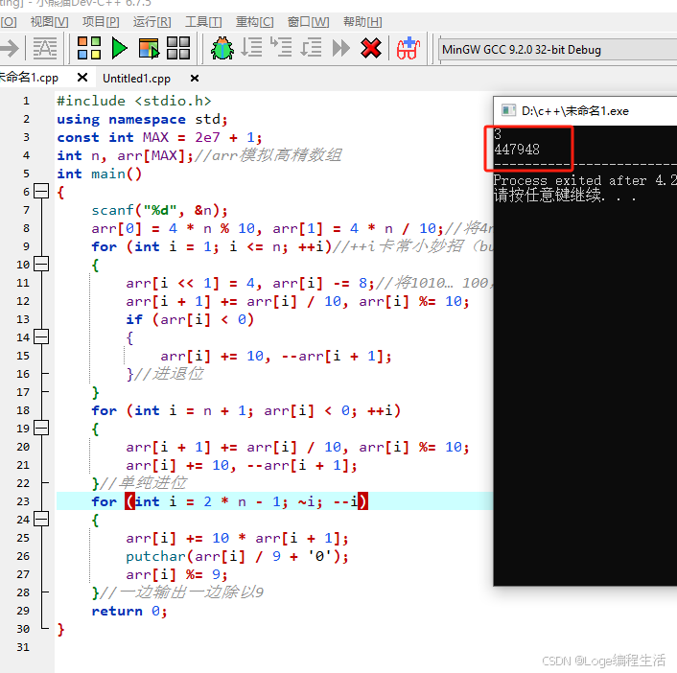Click 'Process exited after' console text
Image resolution: width=677 pixels, height=673 pixels.
[x=570, y=180]
